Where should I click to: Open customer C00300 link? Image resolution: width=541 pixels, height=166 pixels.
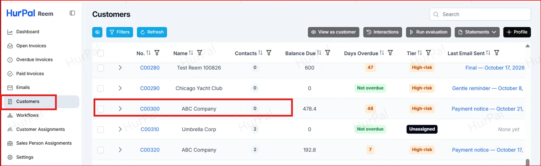(x=150, y=109)
